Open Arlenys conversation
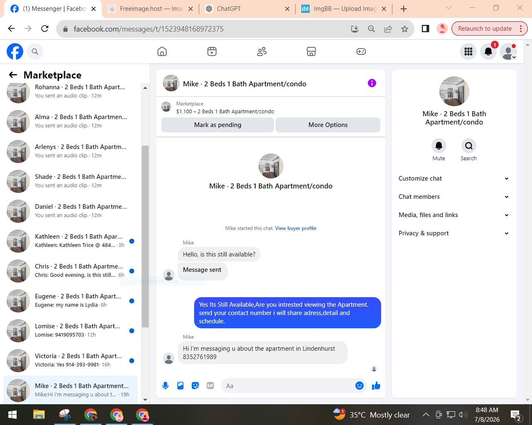The image size is (532, 425). [x=71, y=151]
